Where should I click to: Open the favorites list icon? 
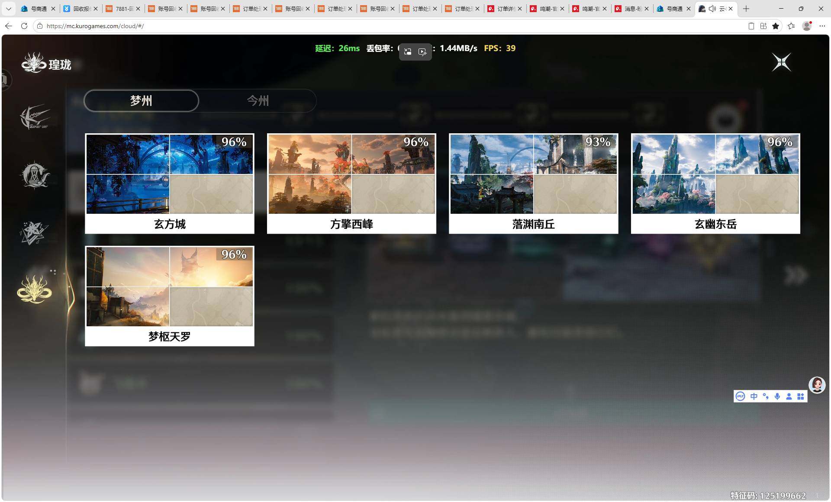(791, 26)
